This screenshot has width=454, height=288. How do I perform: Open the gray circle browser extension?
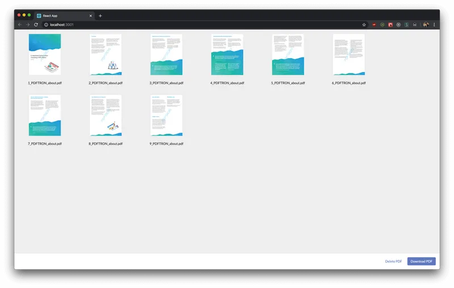(x=398, y=25)
